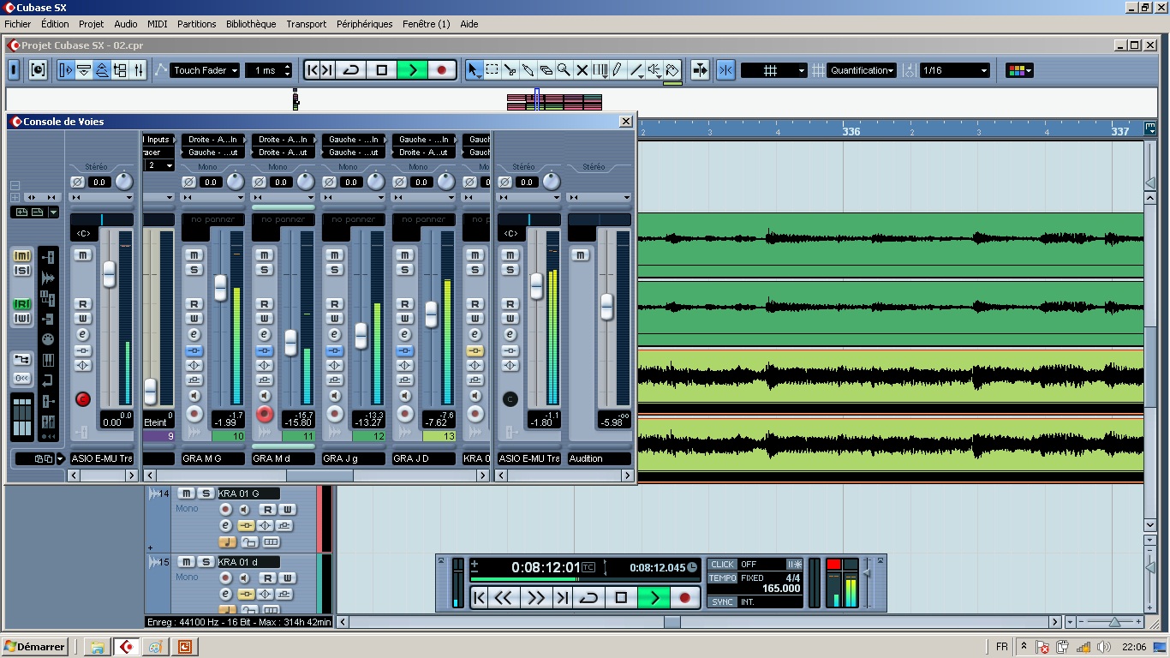Open channel settings 'e' for GRA M G
The width and height of the screenshot is (1170, 658).
pyautogui.click(x=194, y=335)
